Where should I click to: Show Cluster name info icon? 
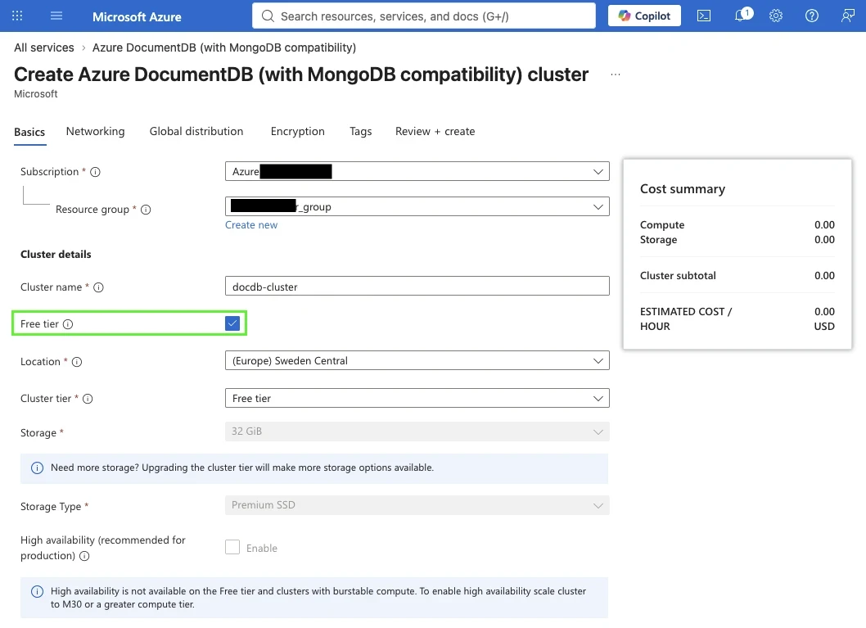[x=98, y=287]
